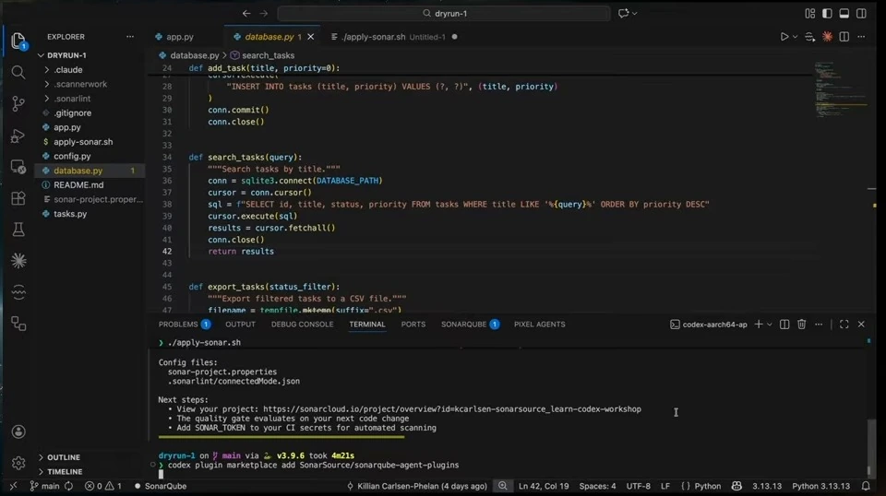
Task: Open the Accounts icon in activity bar
Action: 18,431
